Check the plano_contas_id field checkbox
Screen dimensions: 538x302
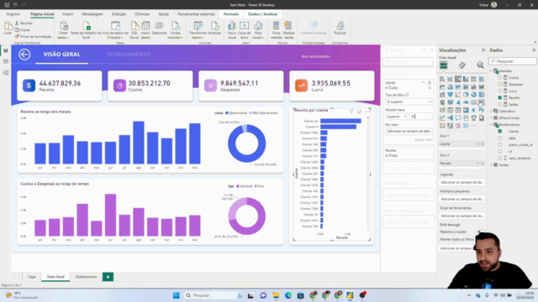tap(500, 144)
